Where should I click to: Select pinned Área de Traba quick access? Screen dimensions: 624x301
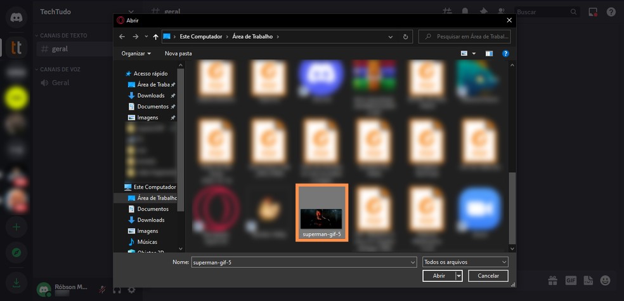152,84
